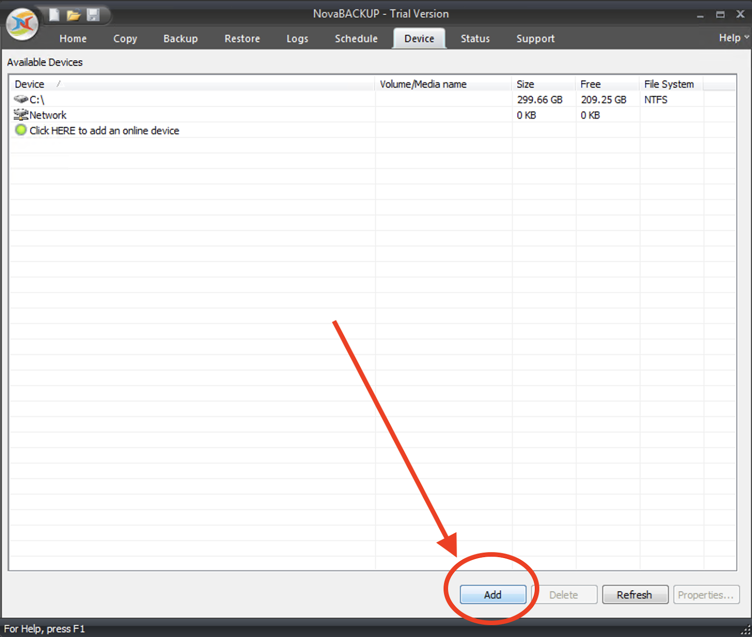Open the Schedule tab
The height and width of the screenshot is (637, 752).
356,39
